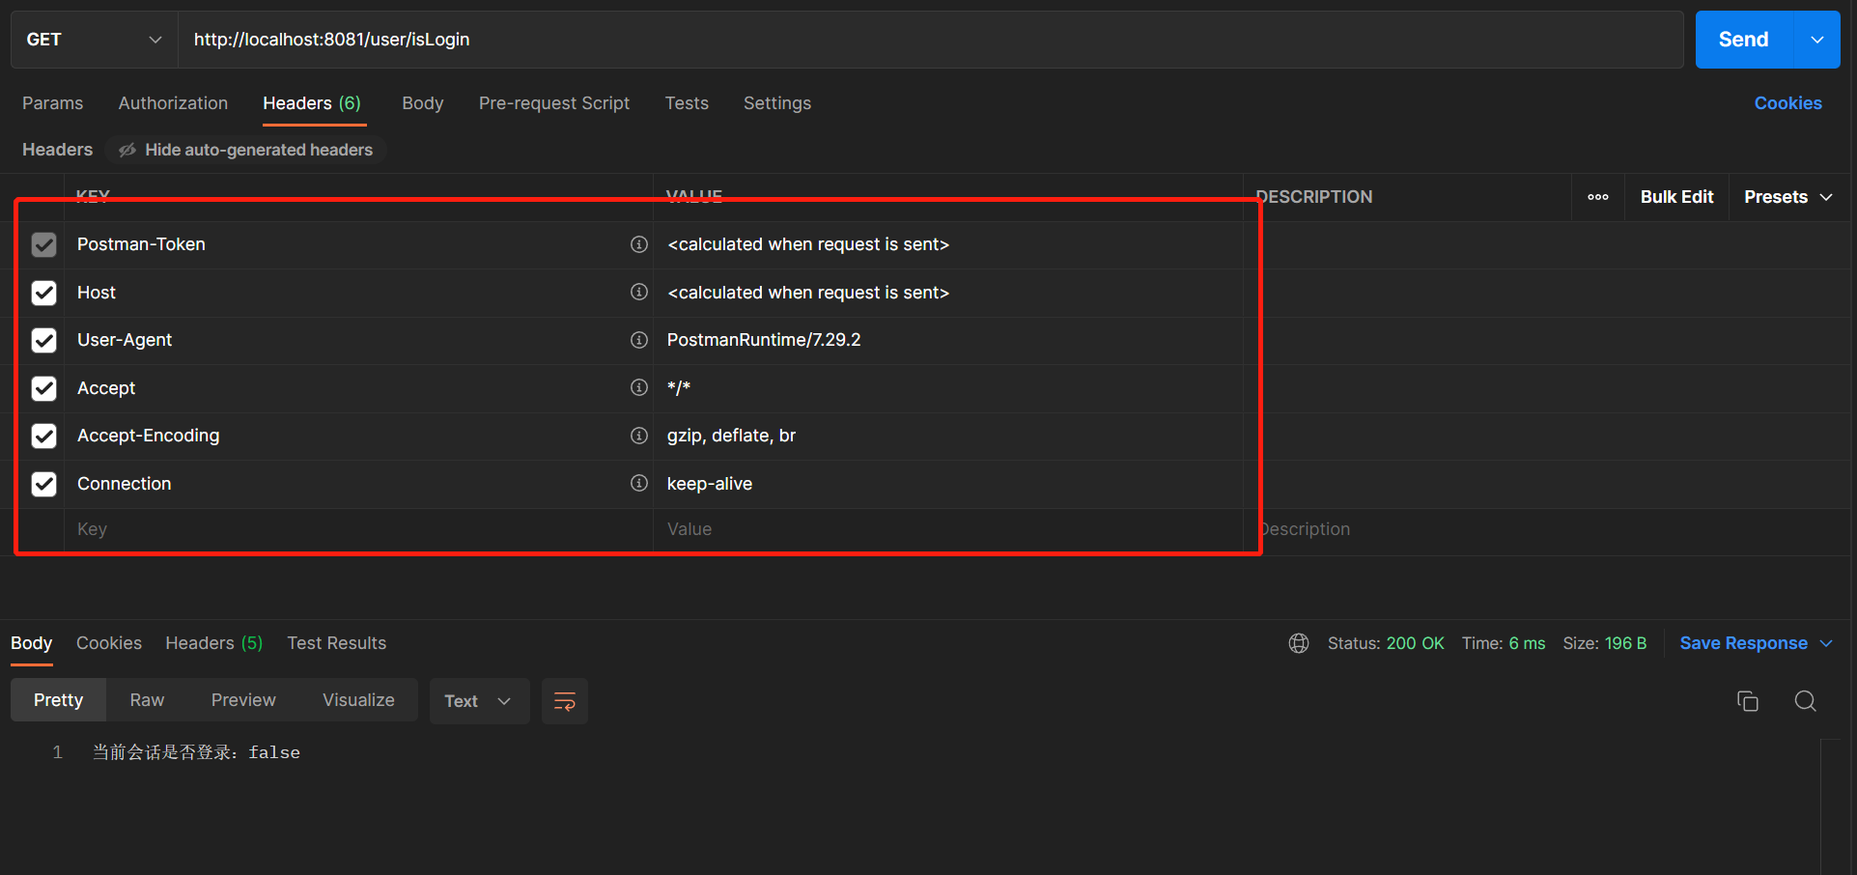The width and height of the screenshot is (1857, 875).
Task: Open the Cookies link
Action: pos(1788,103)
